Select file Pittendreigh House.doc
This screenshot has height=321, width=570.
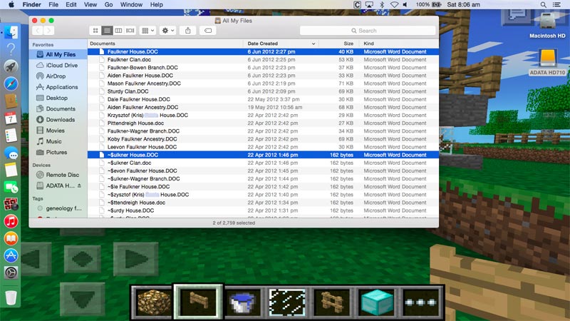click(263, 123)
